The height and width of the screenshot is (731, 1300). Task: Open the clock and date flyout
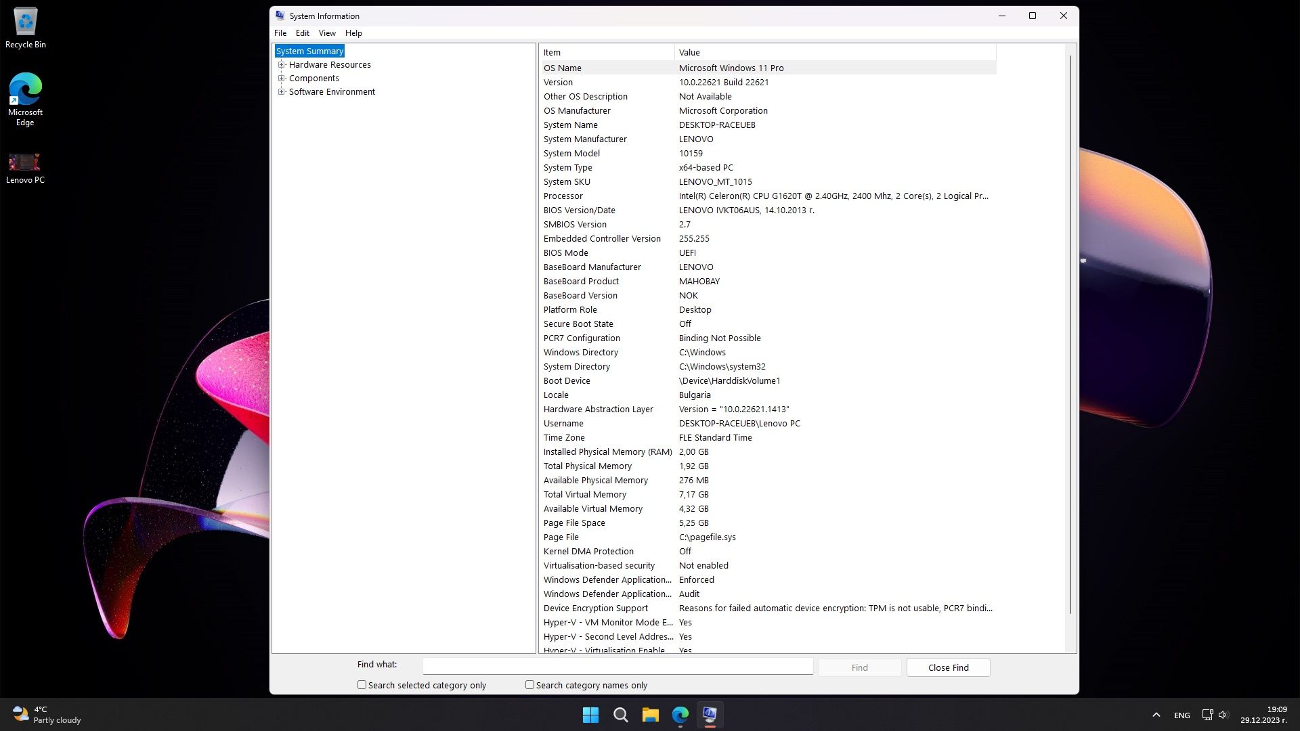(x=1263, y=715)
